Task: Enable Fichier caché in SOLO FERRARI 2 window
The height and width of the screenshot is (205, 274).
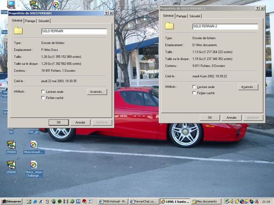Action: click(x=194, y=93)
